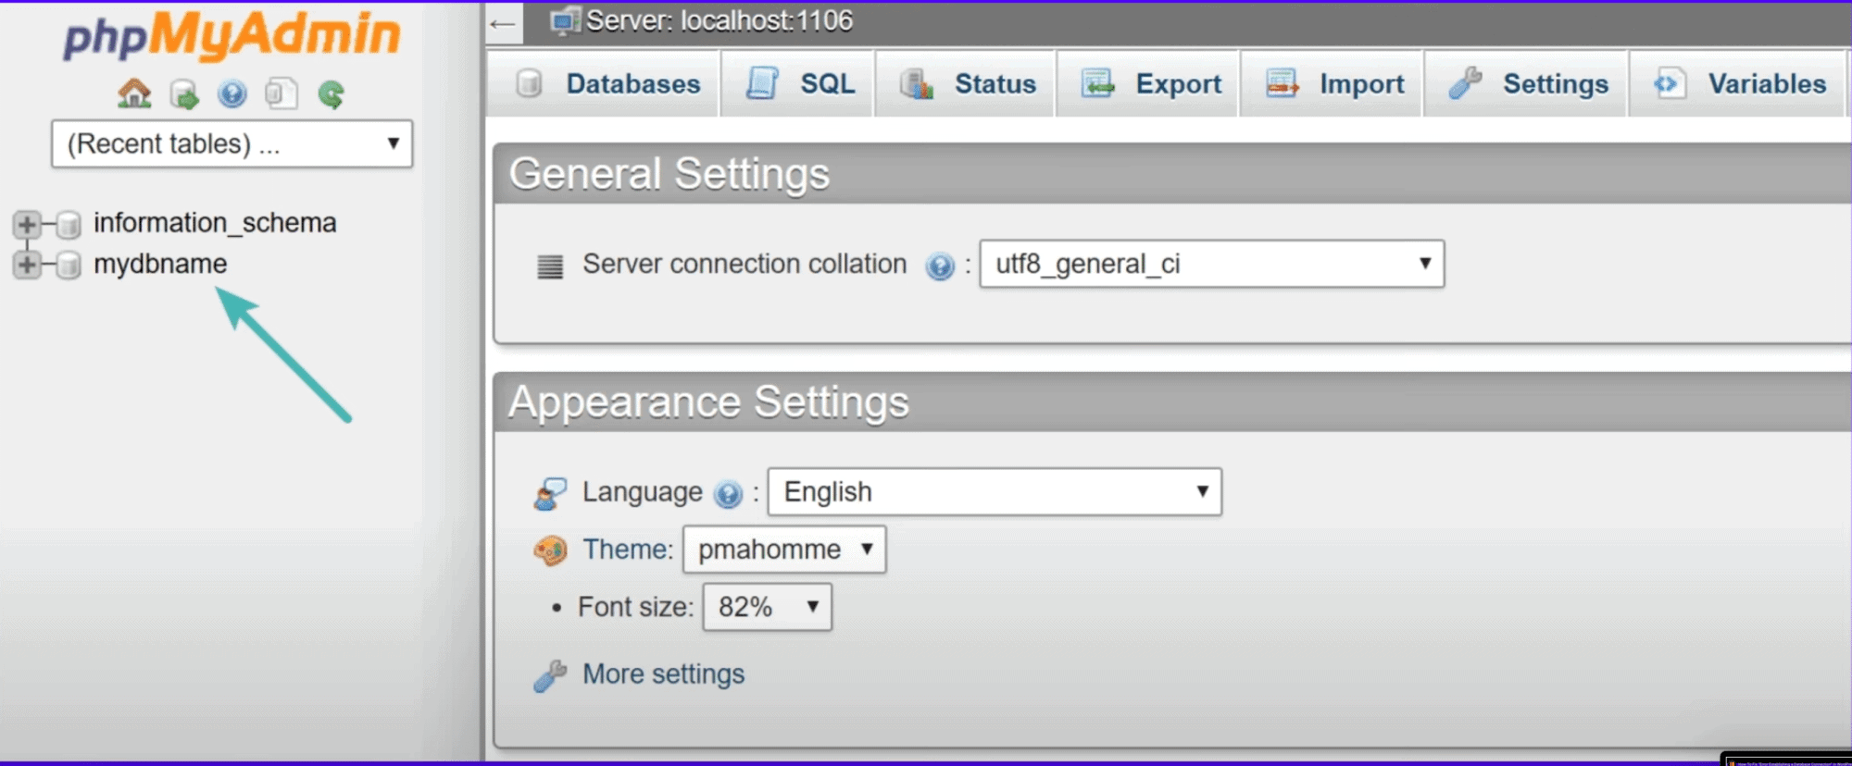Expand the information_schema database tree

coord(26,224)
